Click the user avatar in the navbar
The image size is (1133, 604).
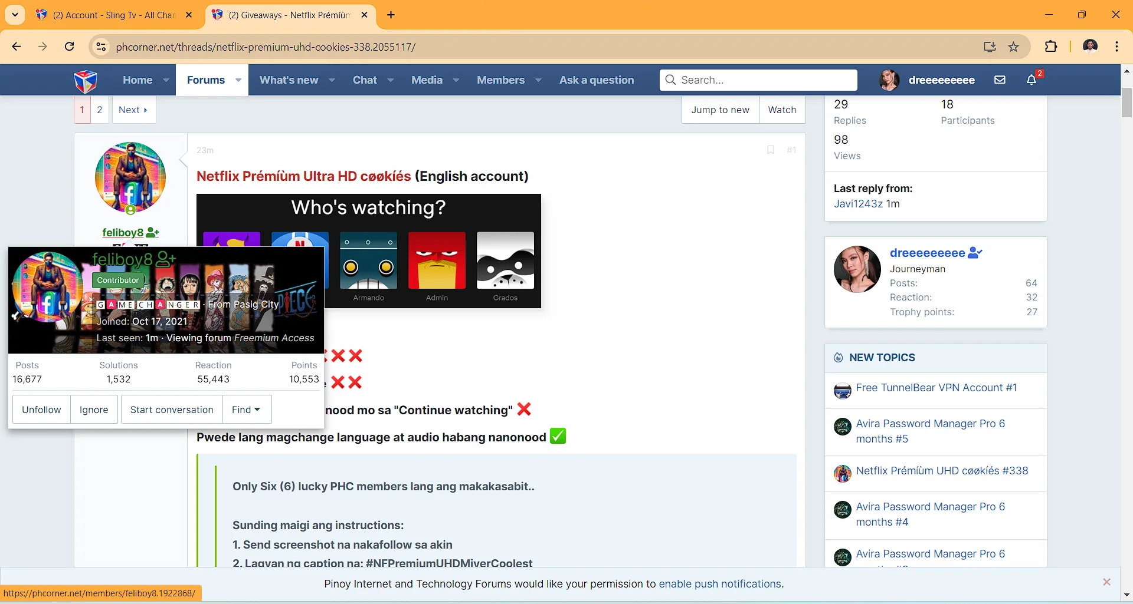(889, 80)
